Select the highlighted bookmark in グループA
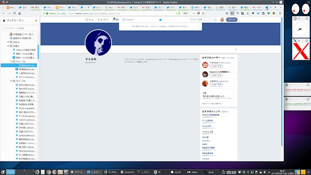 (19, 65)
